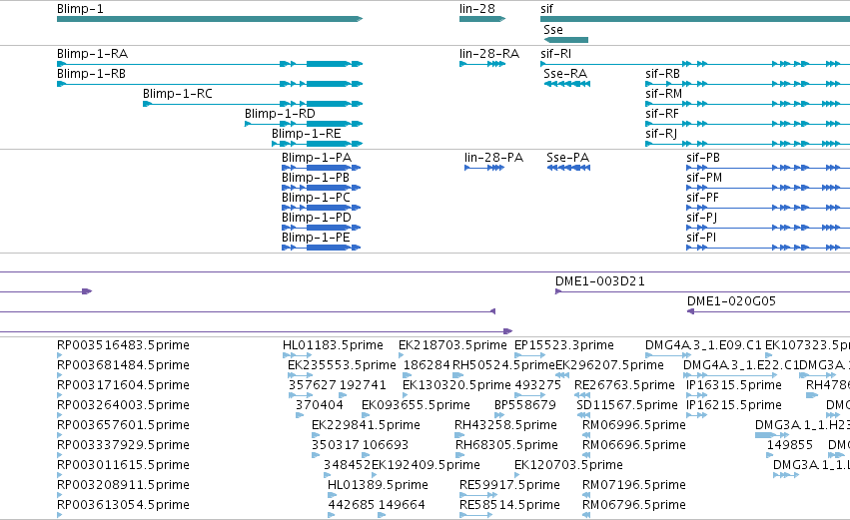Select RM06996.5prime EST feature

(x=586, y=436)
